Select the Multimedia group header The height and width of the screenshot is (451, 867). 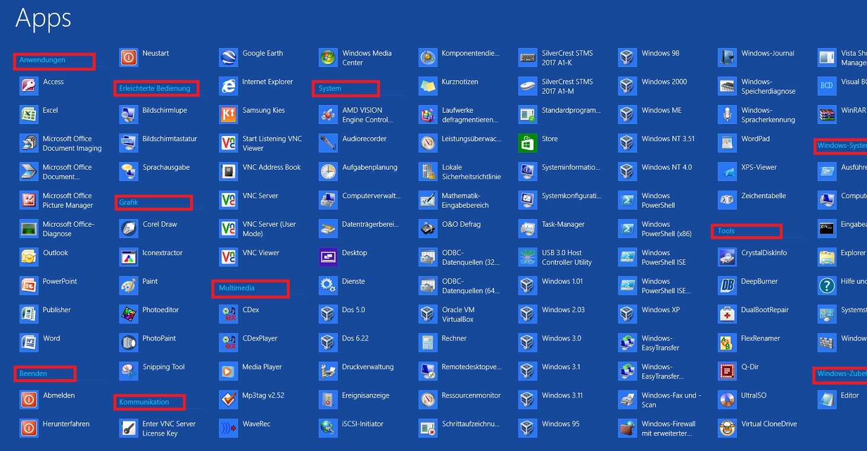236,288
